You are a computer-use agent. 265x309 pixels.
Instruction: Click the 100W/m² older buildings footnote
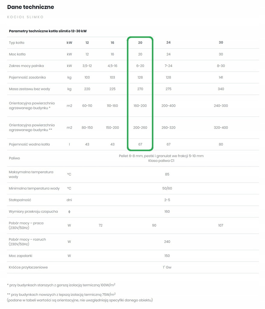[x=61, y=285]
